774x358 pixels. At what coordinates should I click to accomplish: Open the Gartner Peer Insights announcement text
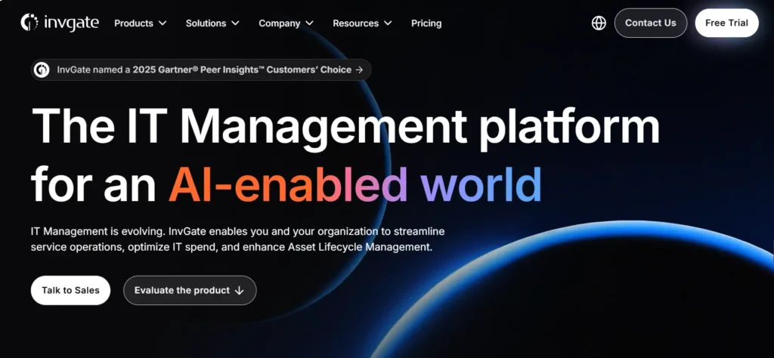pyautogui.click(x=204, y=69)
